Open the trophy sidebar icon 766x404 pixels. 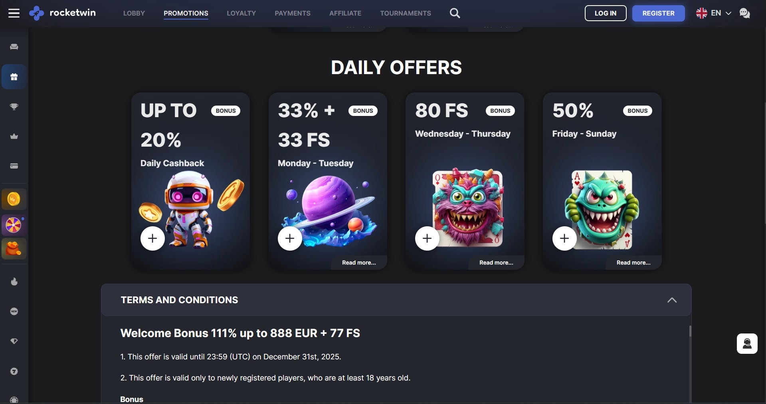click(x=14, y=106)
